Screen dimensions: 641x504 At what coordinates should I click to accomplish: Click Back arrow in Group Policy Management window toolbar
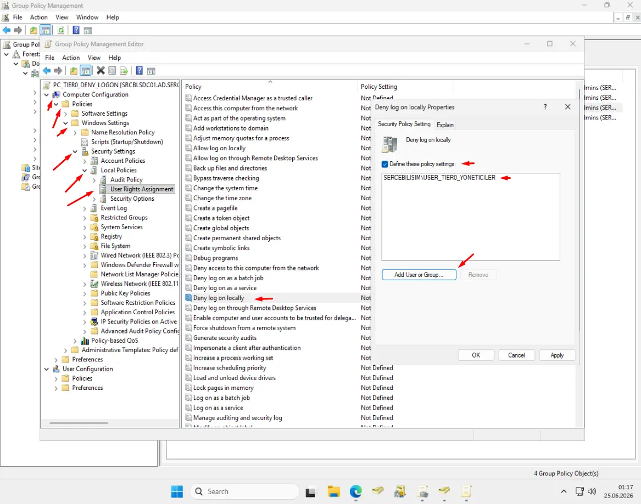7,30
